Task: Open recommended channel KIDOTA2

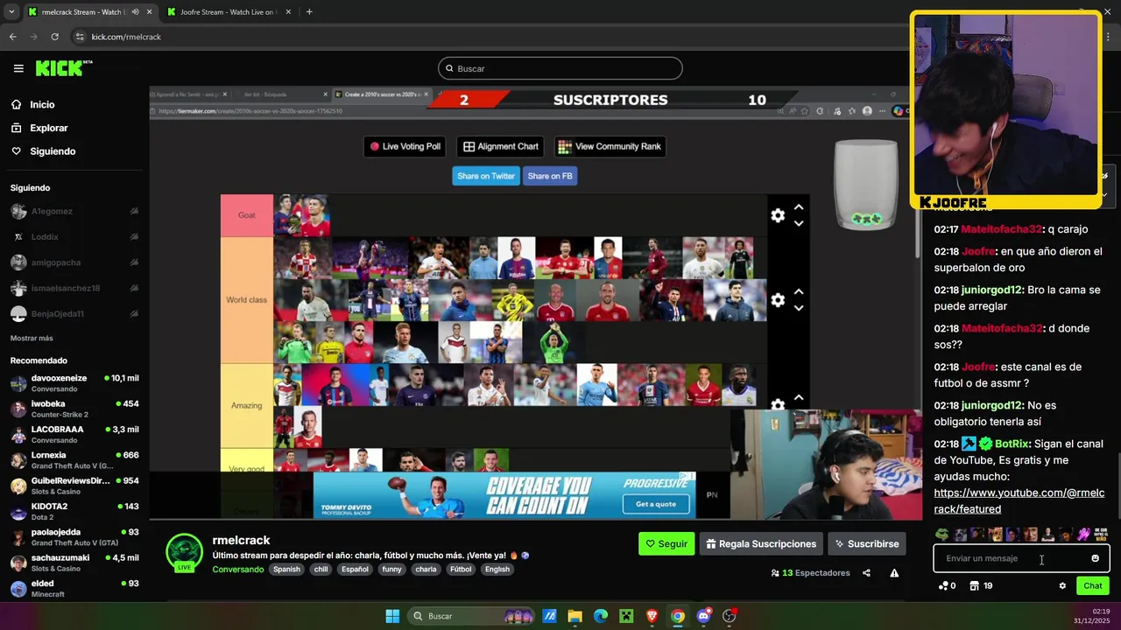Action: [x=74, y=511]
